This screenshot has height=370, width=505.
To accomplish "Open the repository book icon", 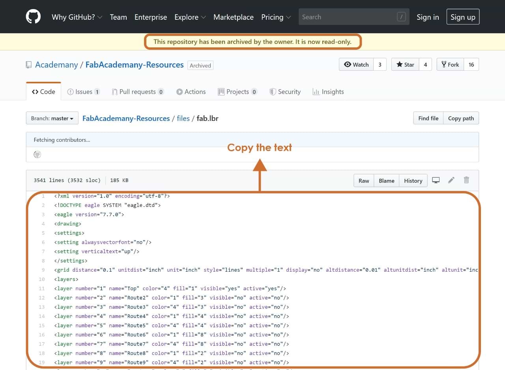I will click(29, 65).
